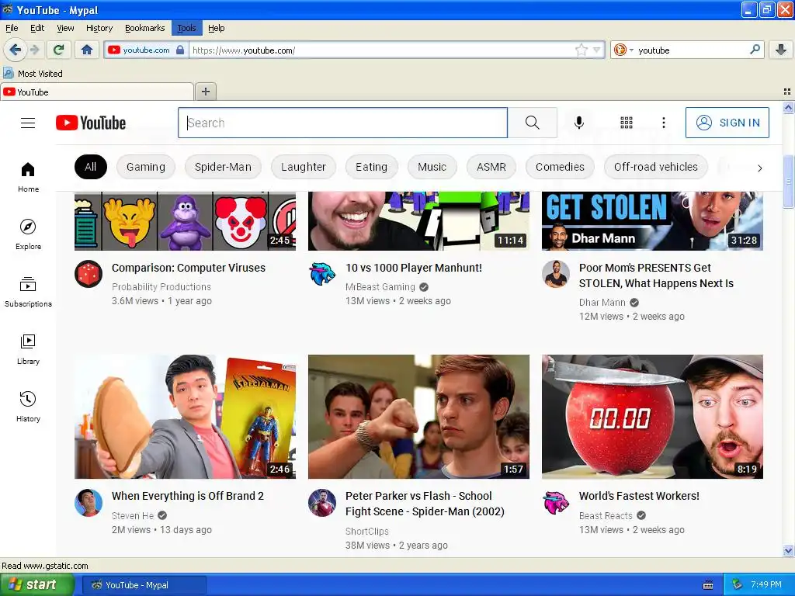Click the padlock site security icon
Screen dimensions: 795x596
coord(180,50)
